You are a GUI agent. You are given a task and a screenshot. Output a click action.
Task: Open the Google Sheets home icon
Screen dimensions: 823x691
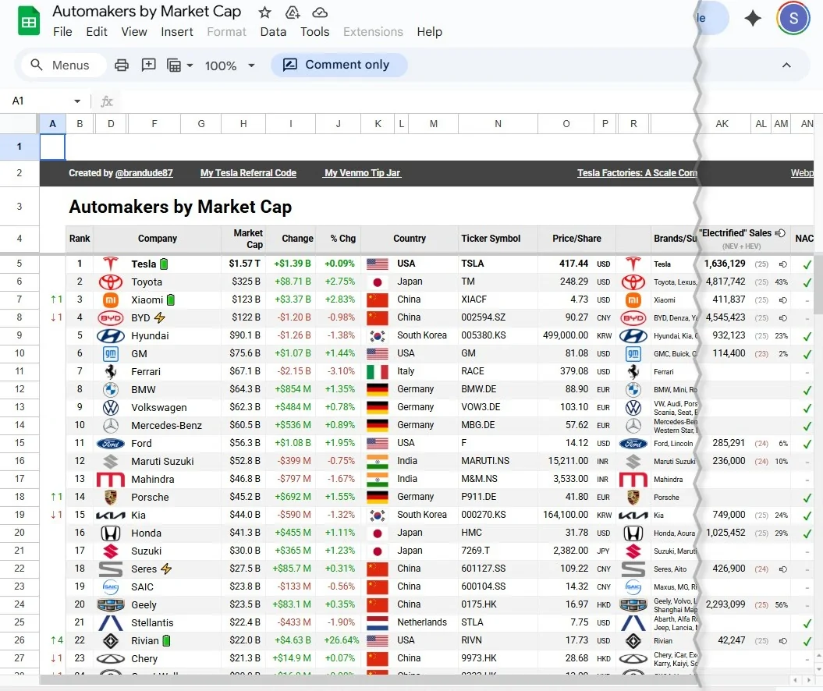click(x=29, y=22)
